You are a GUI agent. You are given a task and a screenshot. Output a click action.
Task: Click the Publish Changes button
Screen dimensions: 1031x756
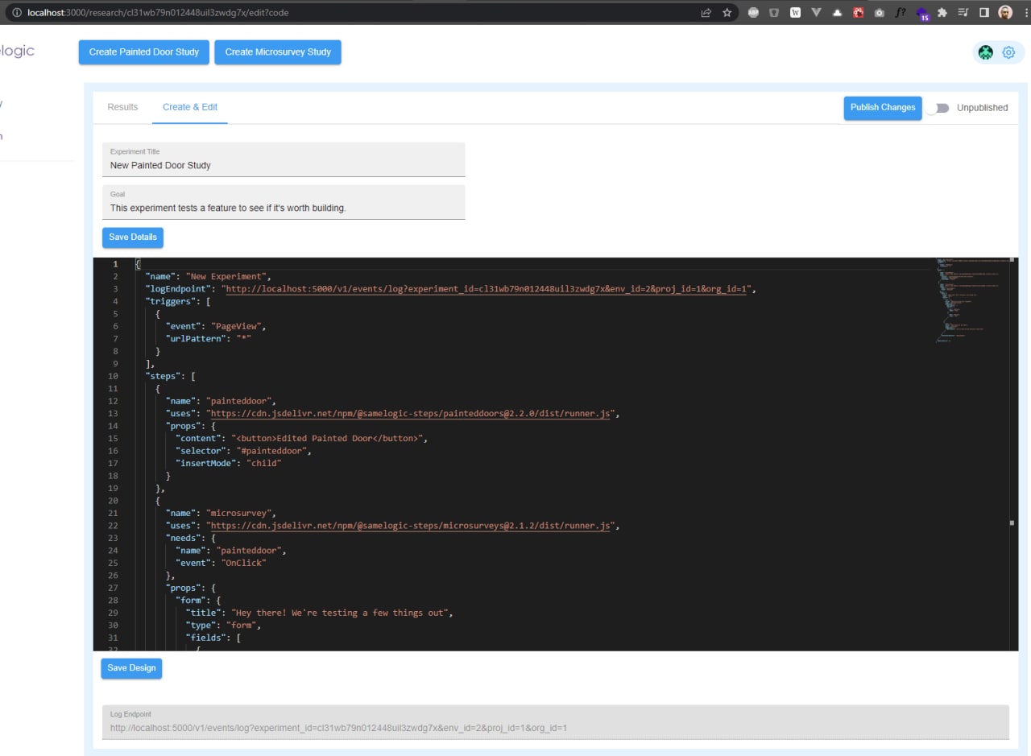click(883, 108)
